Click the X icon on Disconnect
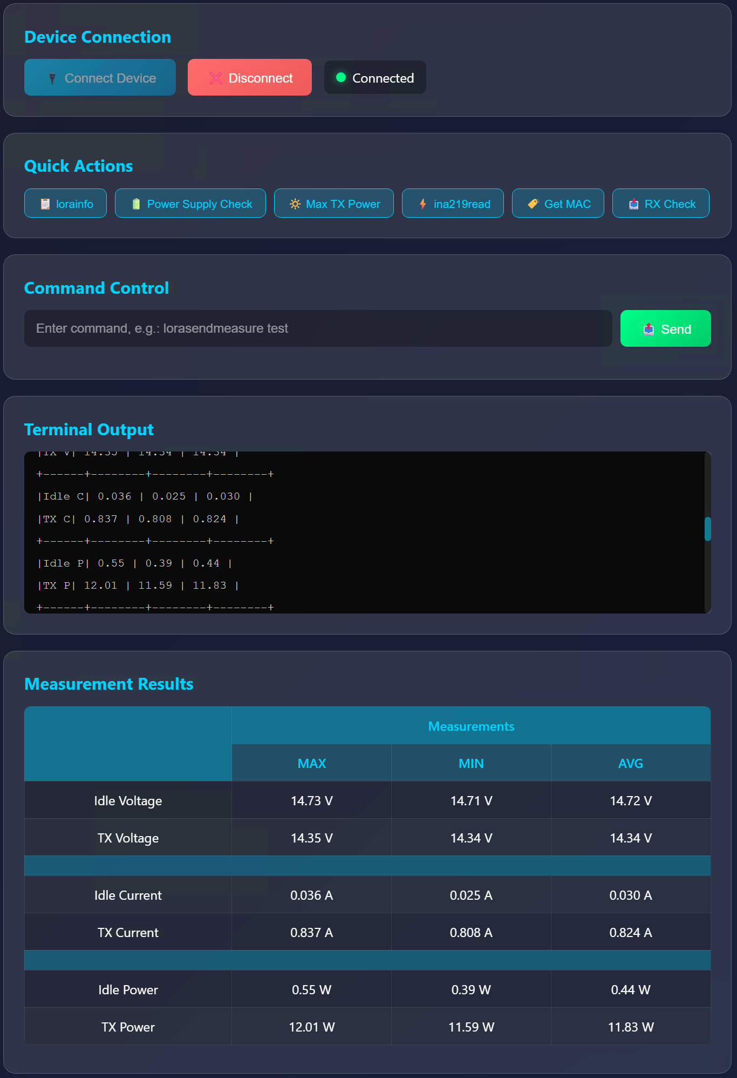This screenshot has height=1078, width=737. (x=216, y=78)
